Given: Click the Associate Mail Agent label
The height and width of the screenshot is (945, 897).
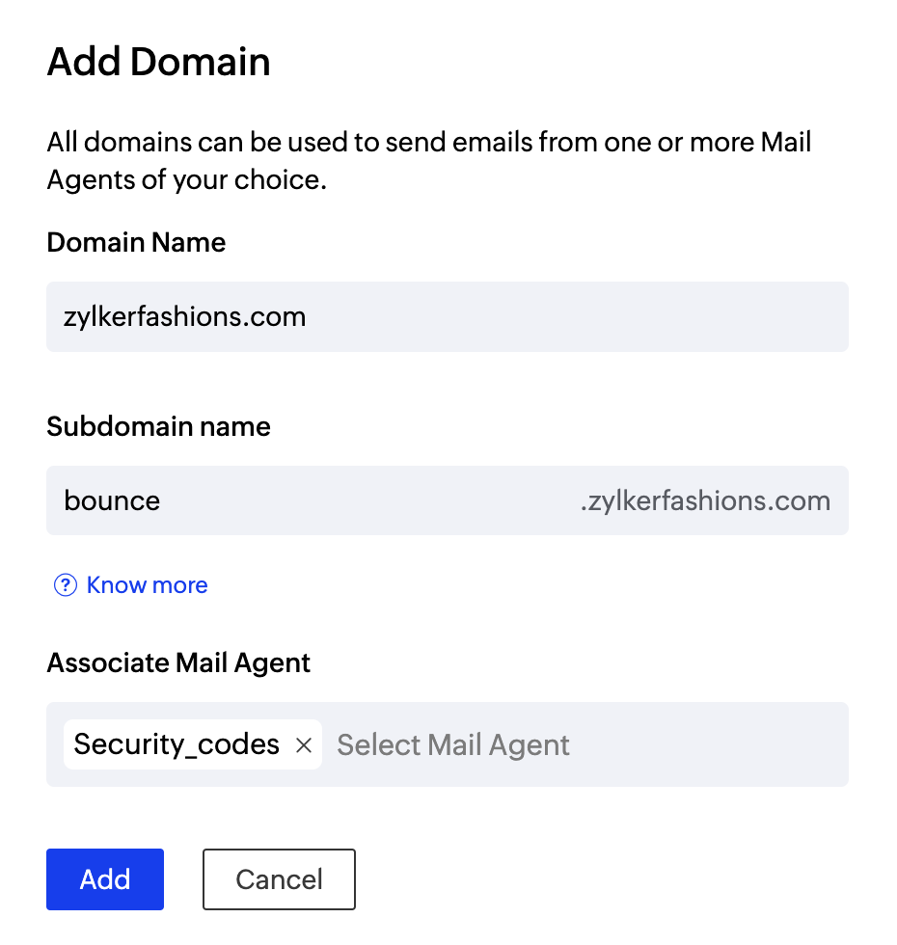Looking at the screenshot, I should pyautogui.click(x=178, y=663).
